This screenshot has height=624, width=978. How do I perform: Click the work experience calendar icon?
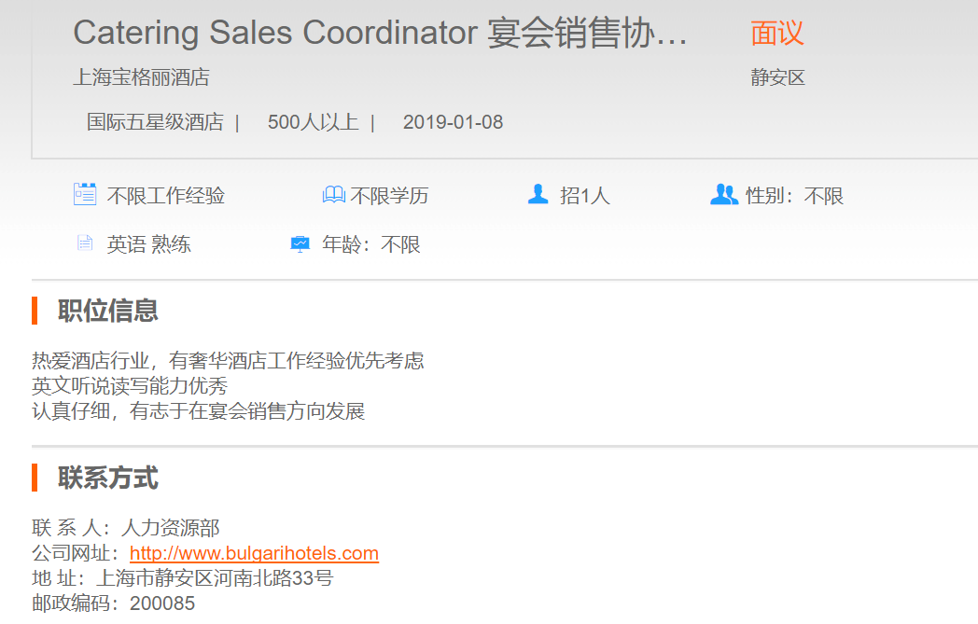point(85,194)
